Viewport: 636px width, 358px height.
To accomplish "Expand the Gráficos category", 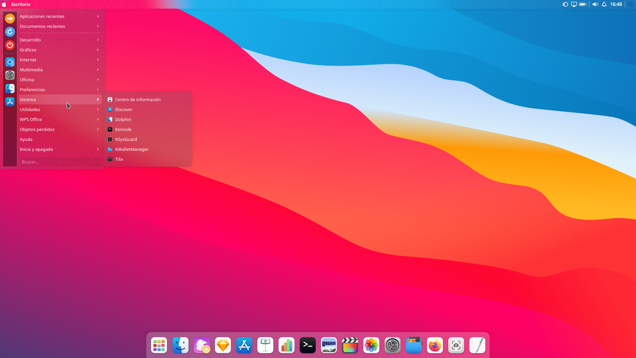I will click(x=60, y=50).
